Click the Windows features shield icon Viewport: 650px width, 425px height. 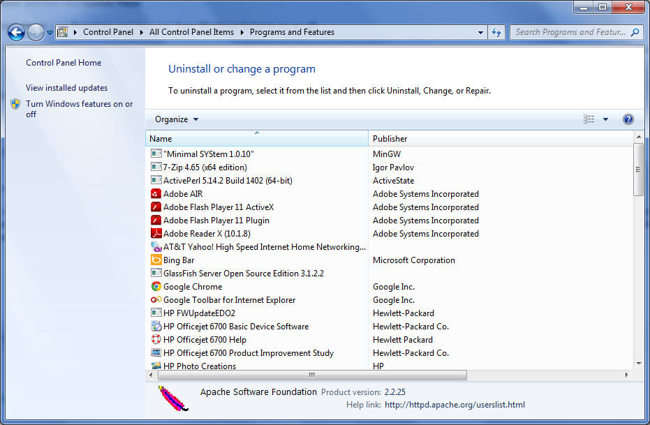[x=15, y=104]
